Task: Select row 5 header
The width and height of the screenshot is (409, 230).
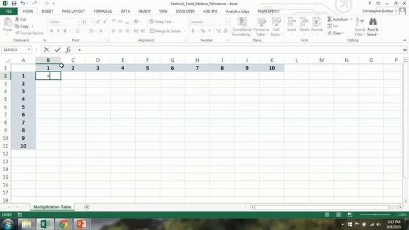Action: click(x=5, y=99)
